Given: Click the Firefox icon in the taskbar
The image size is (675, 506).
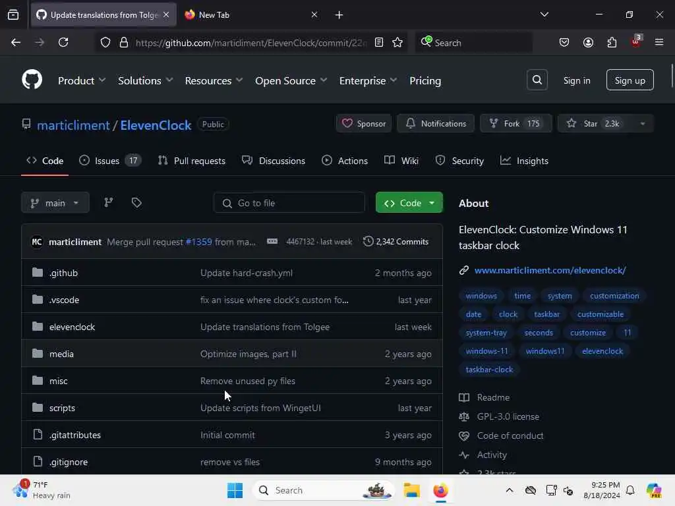Looking at the screenshot, I should point(440,490).
